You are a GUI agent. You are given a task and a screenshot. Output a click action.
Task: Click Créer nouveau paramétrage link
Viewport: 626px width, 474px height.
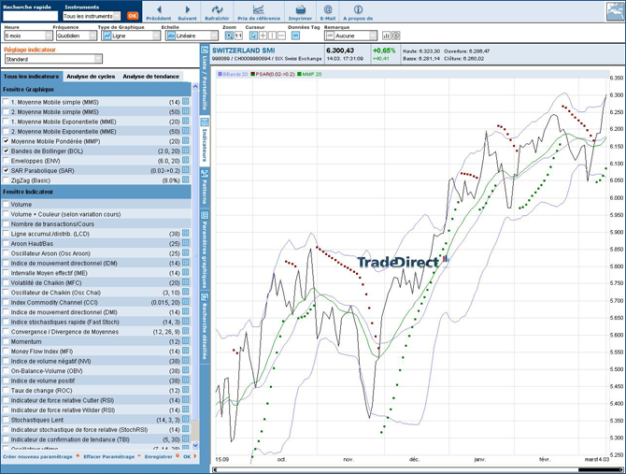point(37,456)
